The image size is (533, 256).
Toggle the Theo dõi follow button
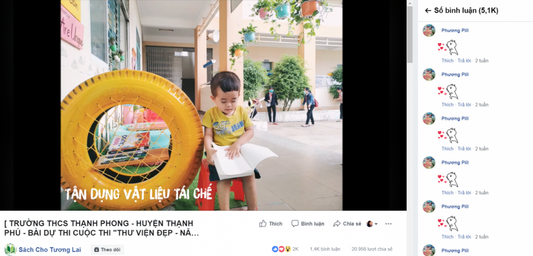[x=107, y=250]
